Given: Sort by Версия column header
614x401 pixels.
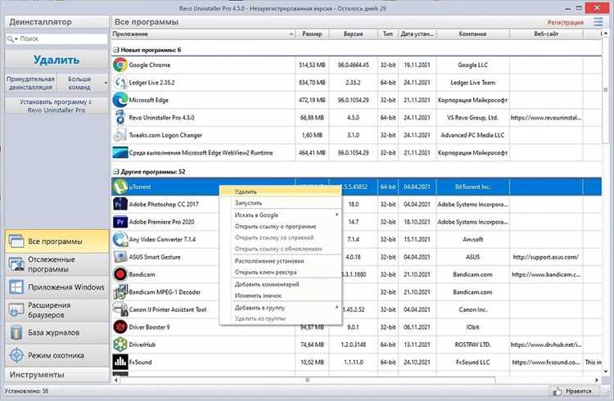Looking at the screenshot, I should [353, 34].
